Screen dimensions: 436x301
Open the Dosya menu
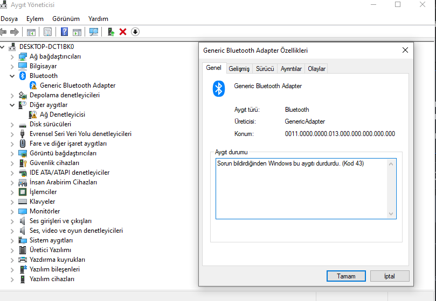9,19
